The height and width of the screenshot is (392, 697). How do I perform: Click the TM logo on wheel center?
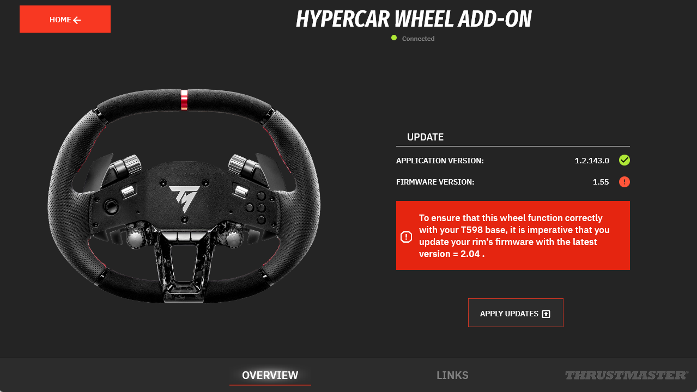coord(184,198)
